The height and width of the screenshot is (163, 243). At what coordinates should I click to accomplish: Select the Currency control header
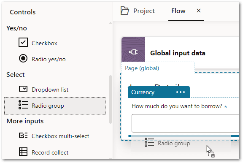click(159, 92)
